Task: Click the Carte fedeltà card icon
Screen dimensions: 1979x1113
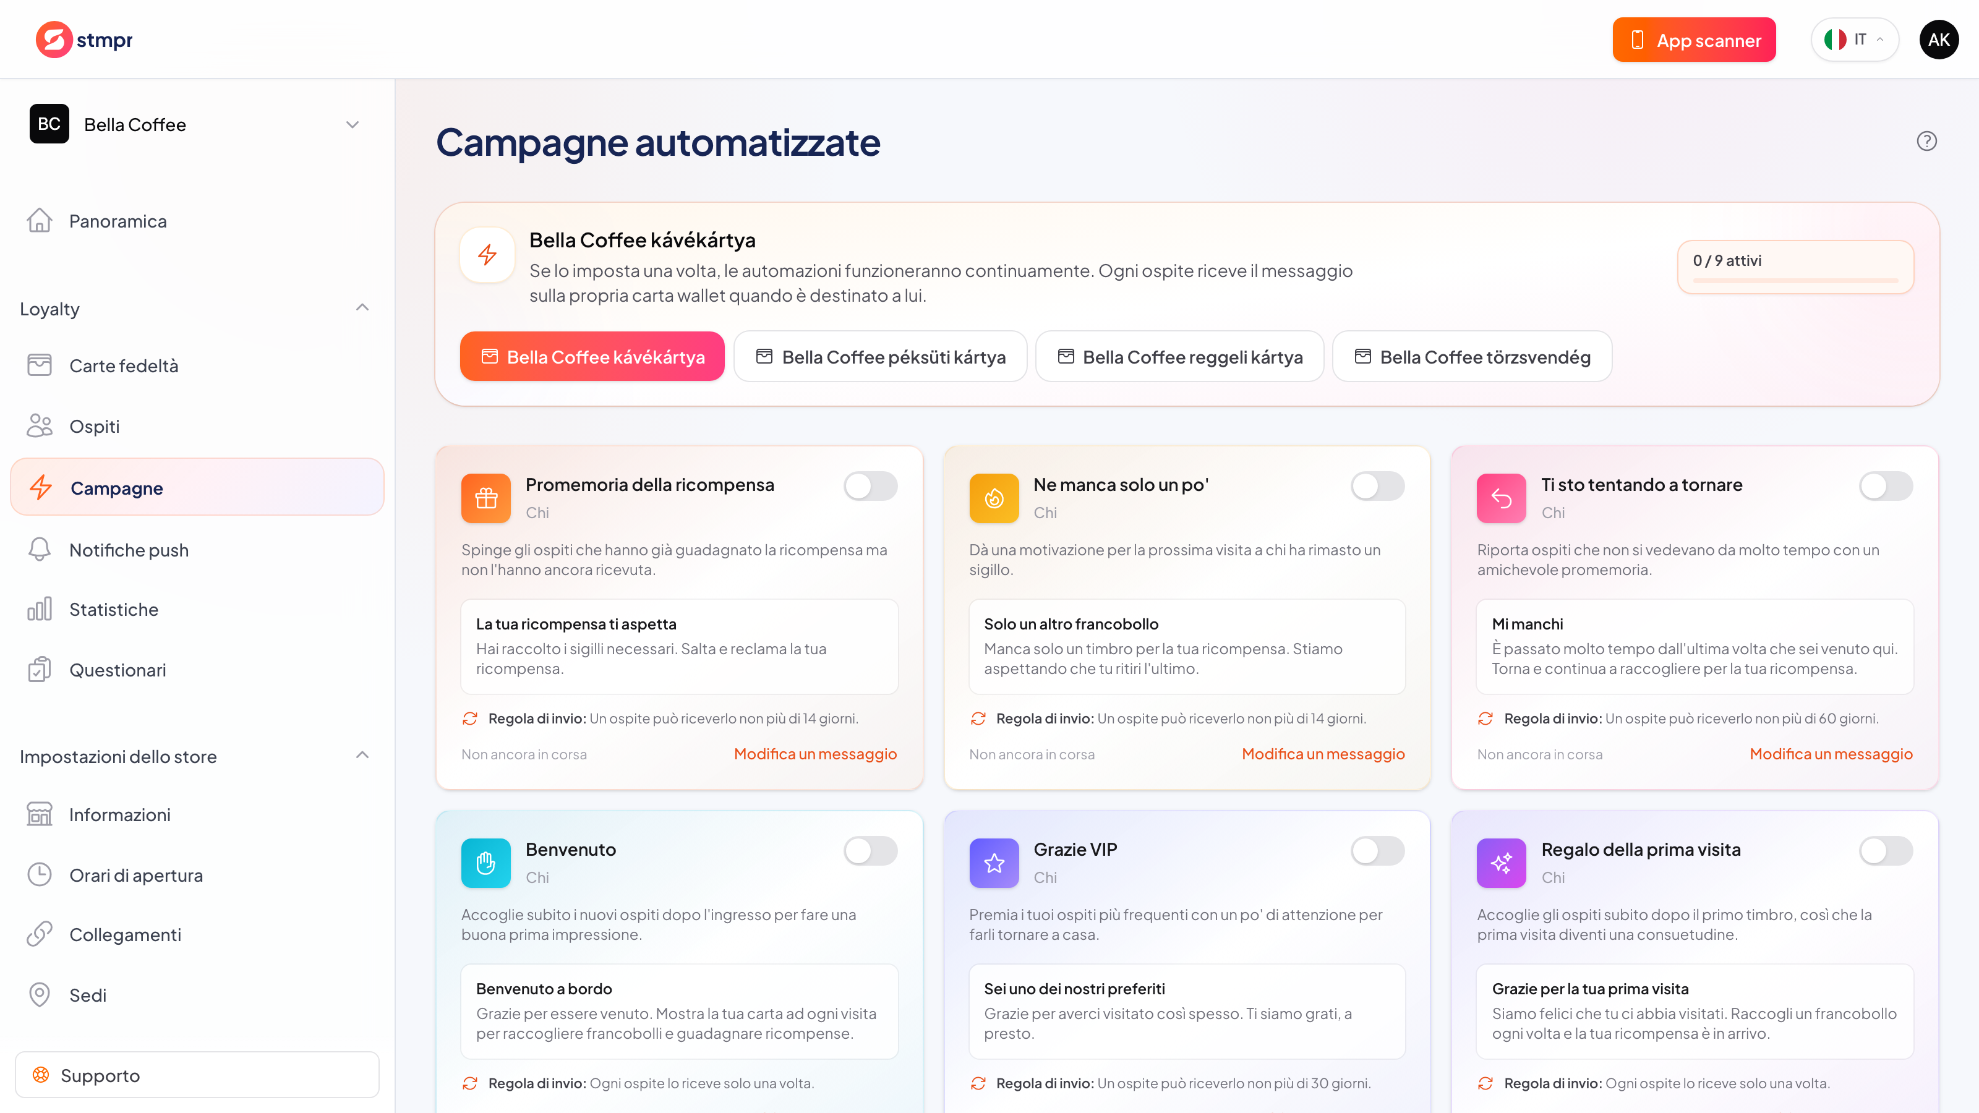Action: (39, 365)
